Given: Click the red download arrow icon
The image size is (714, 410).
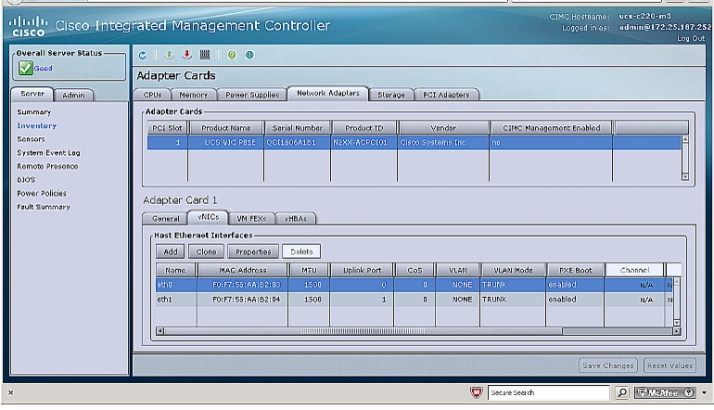Looking at the screenshot, I should point(186,55).
